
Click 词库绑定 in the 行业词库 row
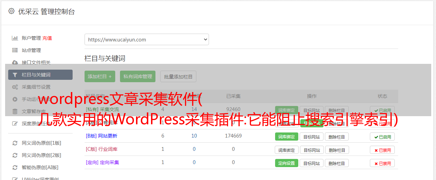287,150
